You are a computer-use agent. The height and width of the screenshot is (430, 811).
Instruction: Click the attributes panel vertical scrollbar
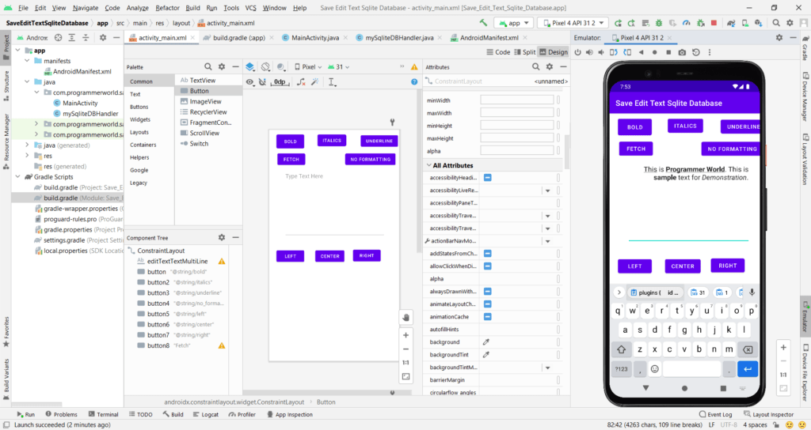point(567,152)
